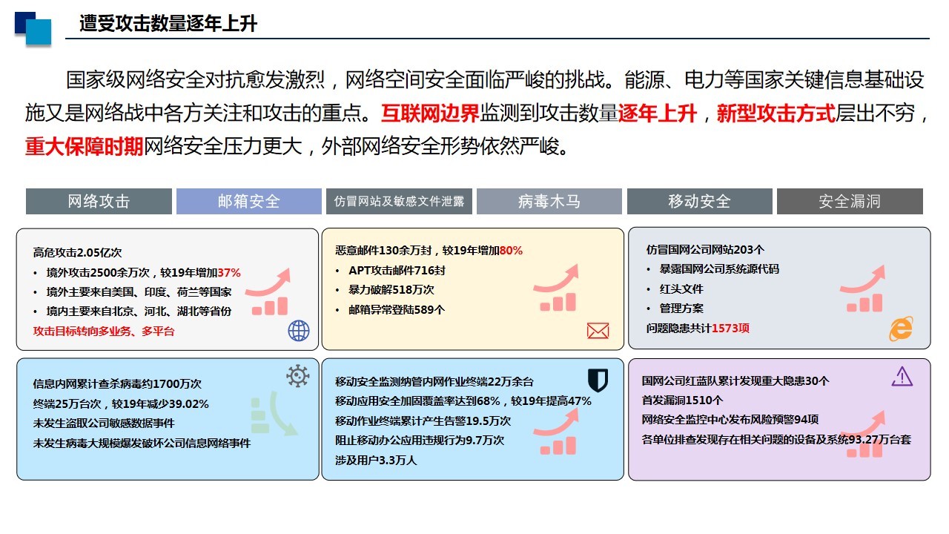
Task: Click the warning triangle icon in the 红蓝队 card
Action: (902, 377)
